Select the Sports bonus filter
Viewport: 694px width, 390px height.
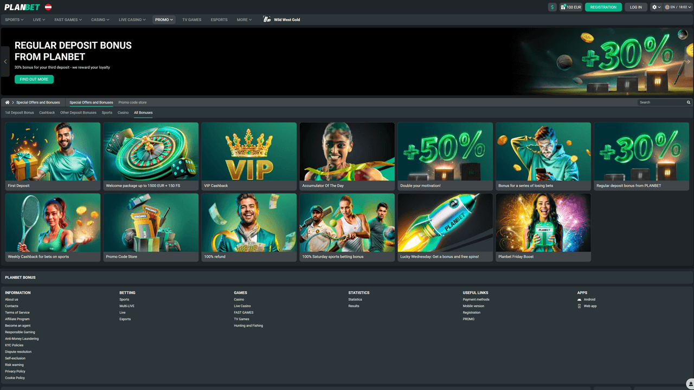[107, 113]
